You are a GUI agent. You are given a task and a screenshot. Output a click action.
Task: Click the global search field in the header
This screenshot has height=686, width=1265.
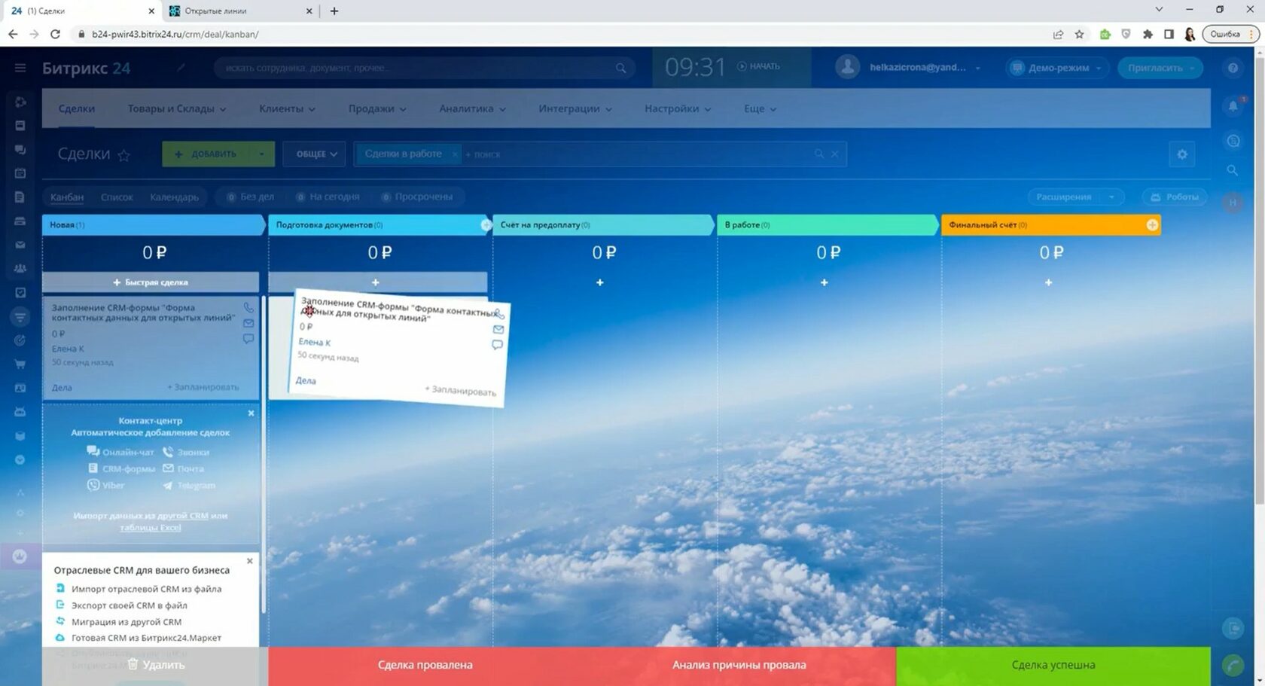(x=425, y=68)
